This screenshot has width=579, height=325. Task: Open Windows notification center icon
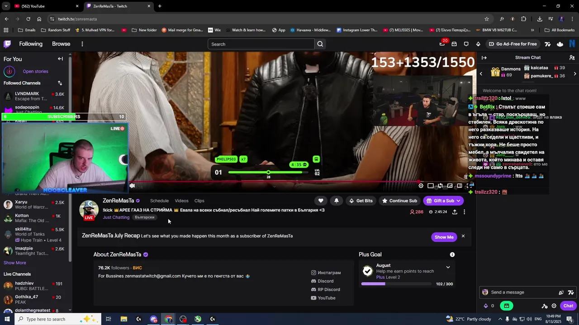tap(570, 319)
